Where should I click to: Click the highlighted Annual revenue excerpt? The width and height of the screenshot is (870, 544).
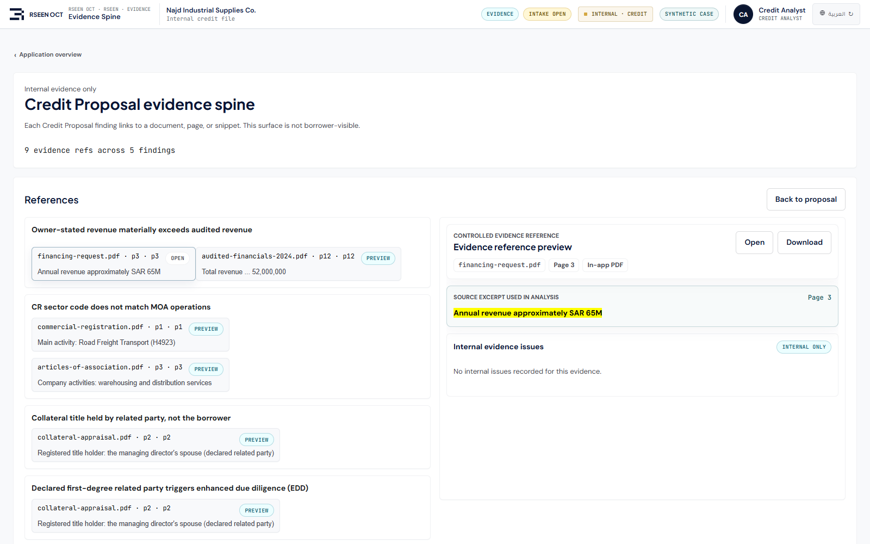[527, 313]
